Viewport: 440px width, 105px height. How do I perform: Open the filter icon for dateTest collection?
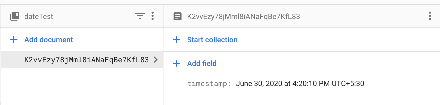pyautogui.click(x=140, y=16)
